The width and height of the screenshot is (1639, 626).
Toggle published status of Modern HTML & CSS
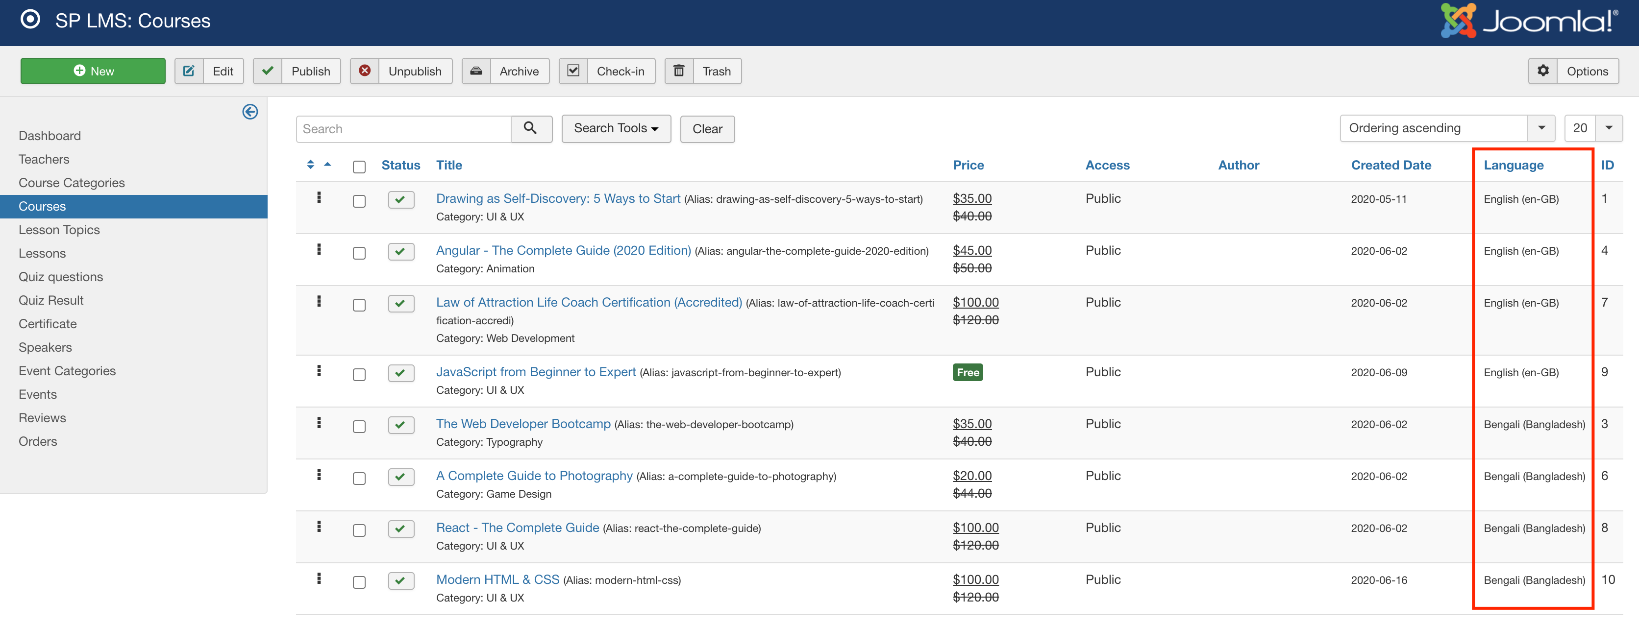[401, 580]
